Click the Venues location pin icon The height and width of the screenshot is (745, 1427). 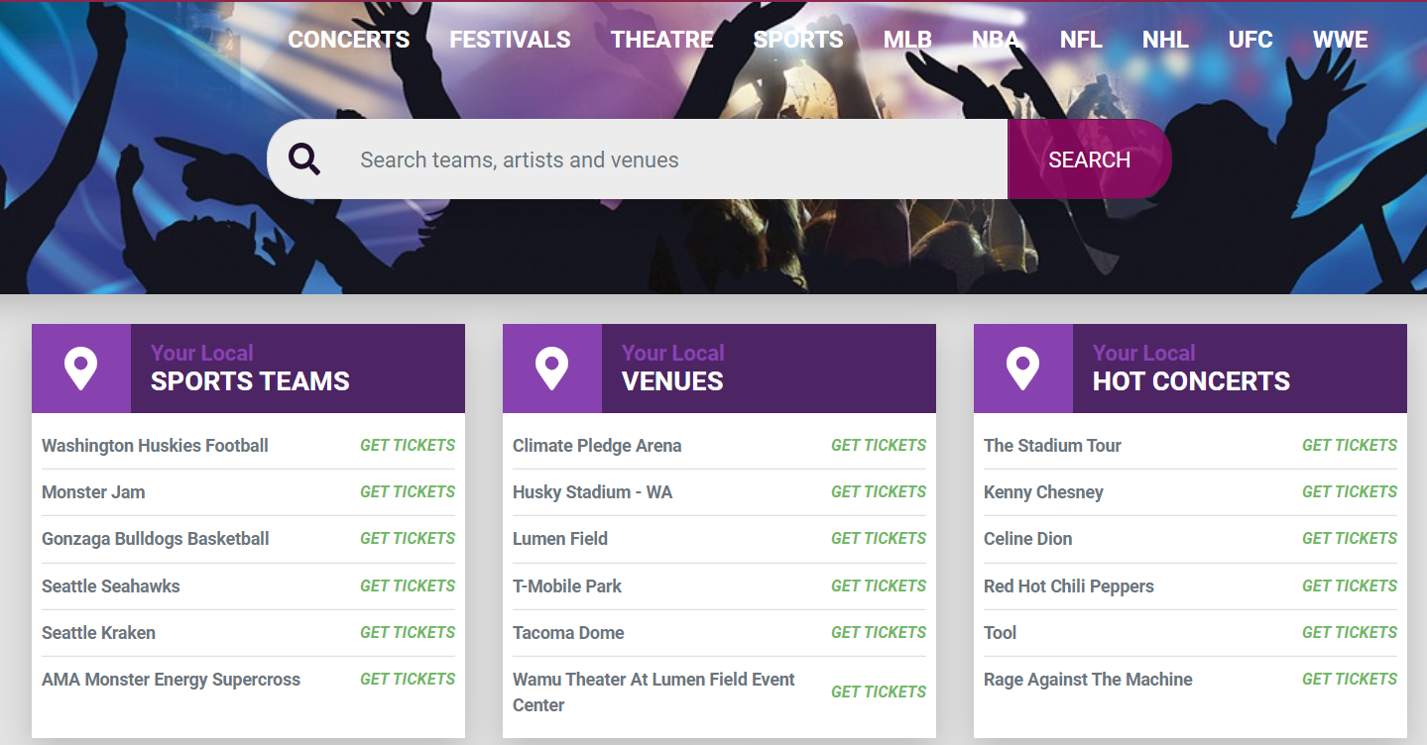pyautogui.click(x=551, y=369)
